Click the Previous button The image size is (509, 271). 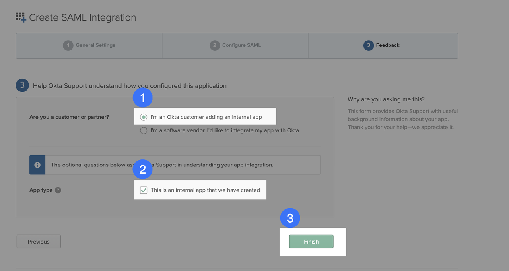tap(38, 241)
